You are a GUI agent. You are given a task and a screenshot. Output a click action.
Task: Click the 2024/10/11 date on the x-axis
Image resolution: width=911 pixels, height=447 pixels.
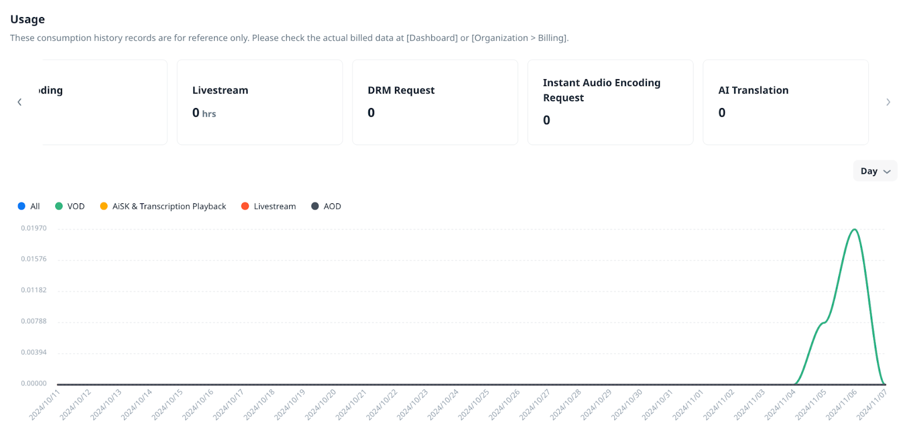(x=45, y=404)
